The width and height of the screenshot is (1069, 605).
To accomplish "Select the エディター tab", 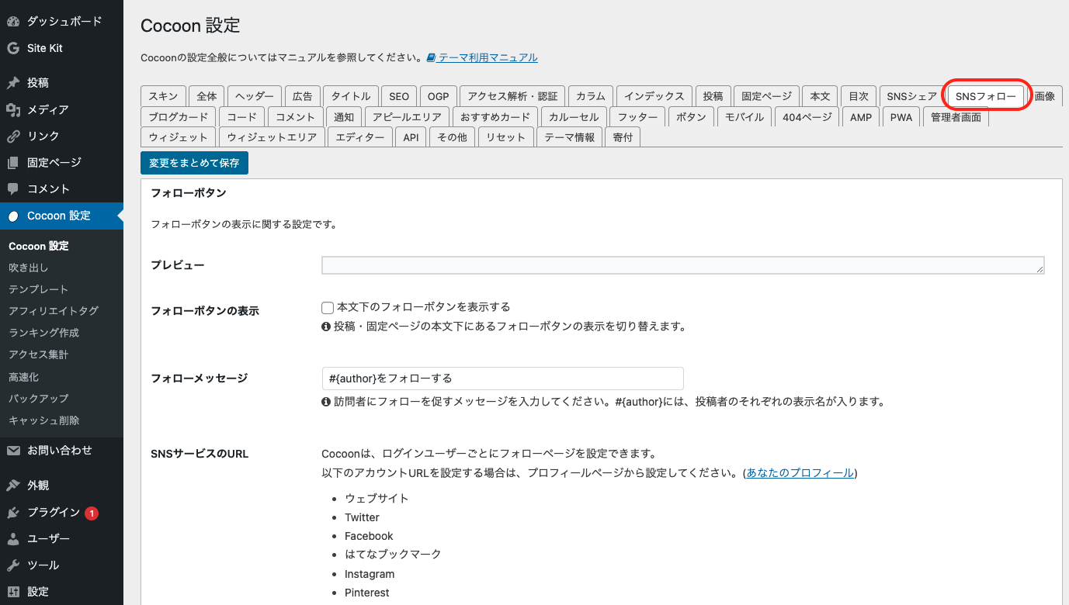I will [360, 137].
